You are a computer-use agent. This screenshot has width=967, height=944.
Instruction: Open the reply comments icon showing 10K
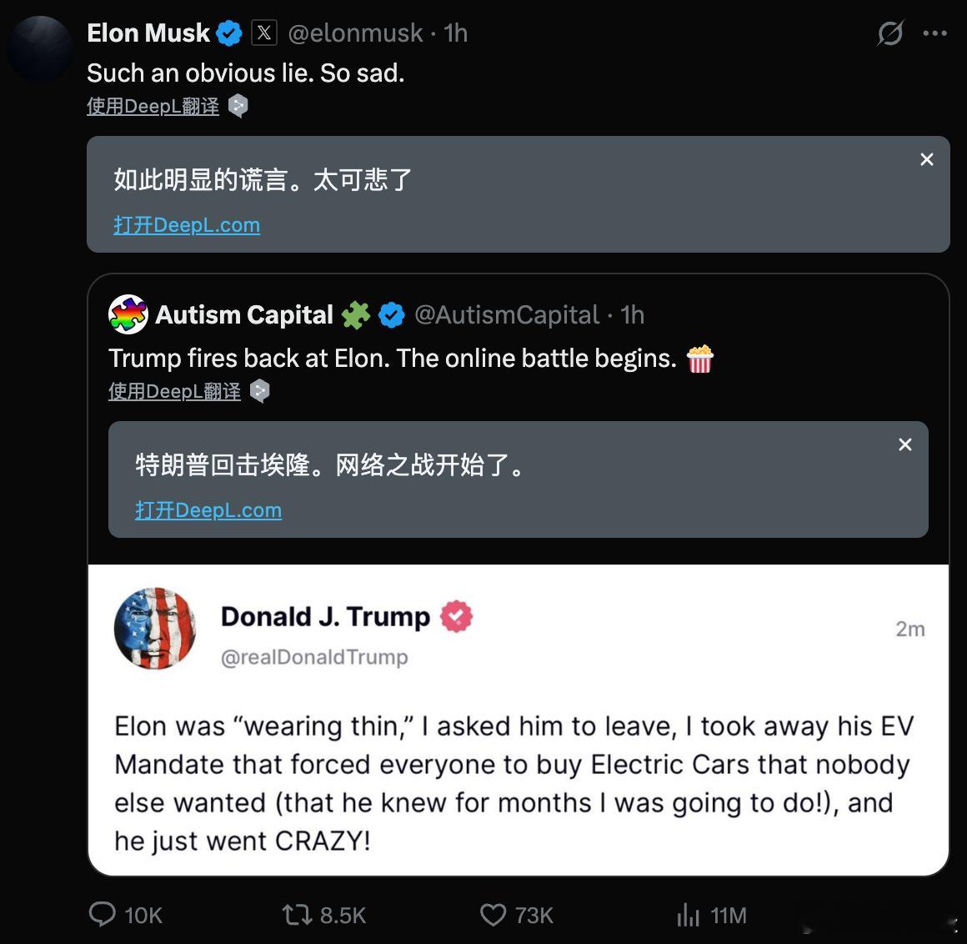pyautogui.click(x=103, y=914)
